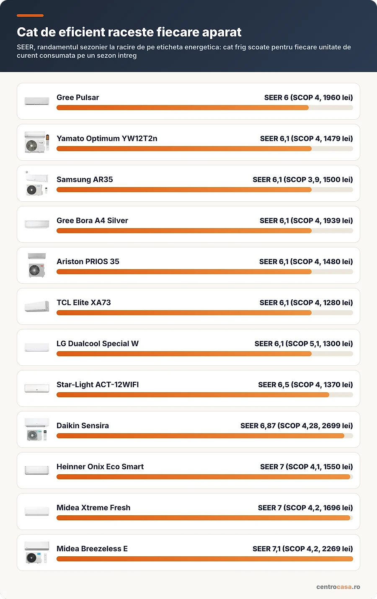Select the LG Dualcool Special W title
Image resolution: width=377 pixels, height=599 pixels.
tap(98, 344)
